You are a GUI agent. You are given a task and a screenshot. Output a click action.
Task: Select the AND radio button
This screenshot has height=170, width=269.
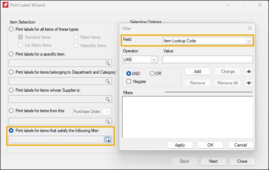(x=129, y=73)
